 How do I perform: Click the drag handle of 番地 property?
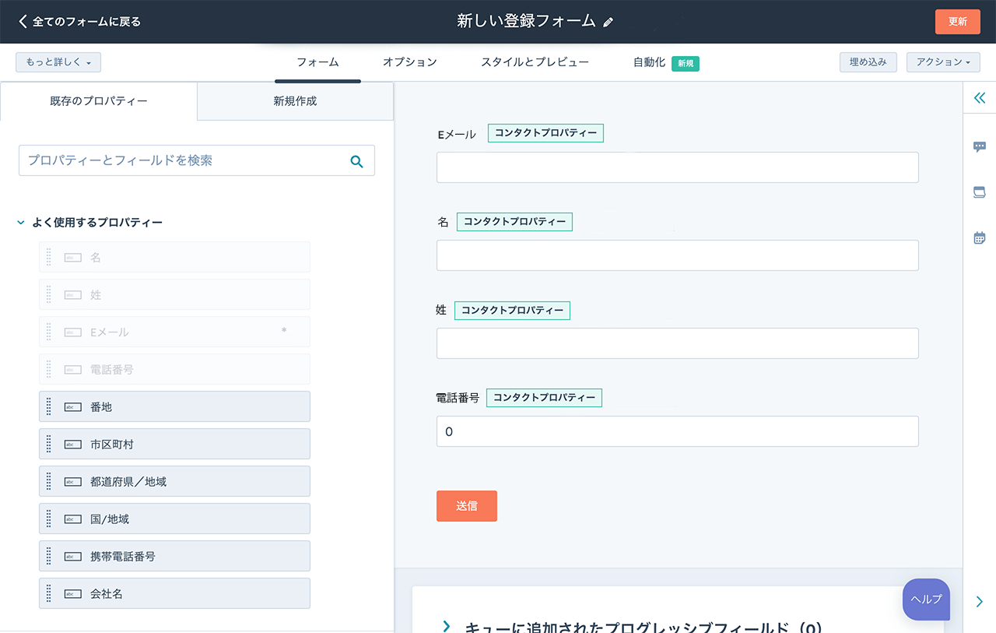tap(48, 406)
